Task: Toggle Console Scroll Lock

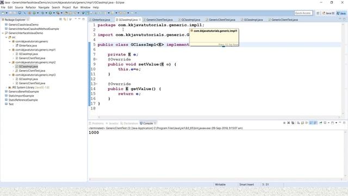Action: pyautogui.click(x=302, y=122)
